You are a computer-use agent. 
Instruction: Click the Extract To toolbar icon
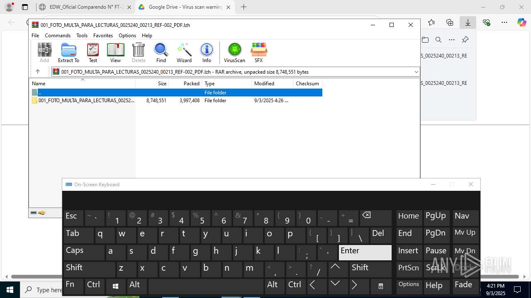tap(68, 53)
